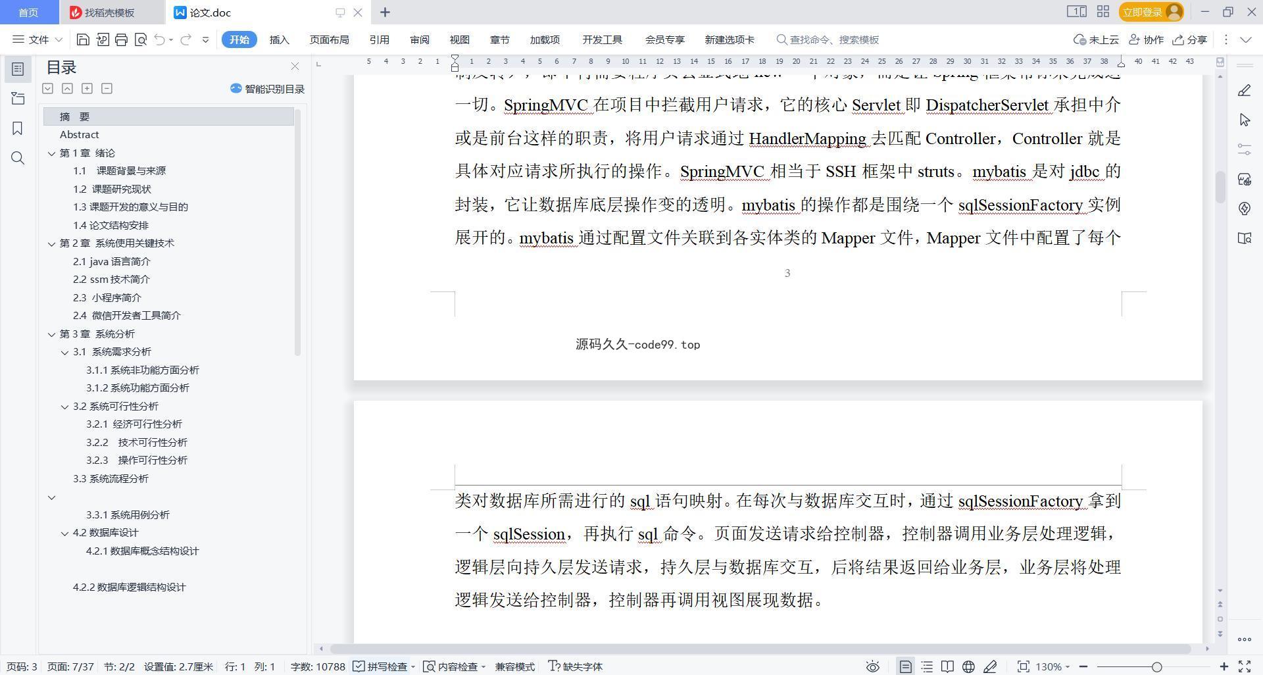Screen dimensions: 1263x675
Task: Click fit page width icon in status bar
Action: click(1023, 666)
